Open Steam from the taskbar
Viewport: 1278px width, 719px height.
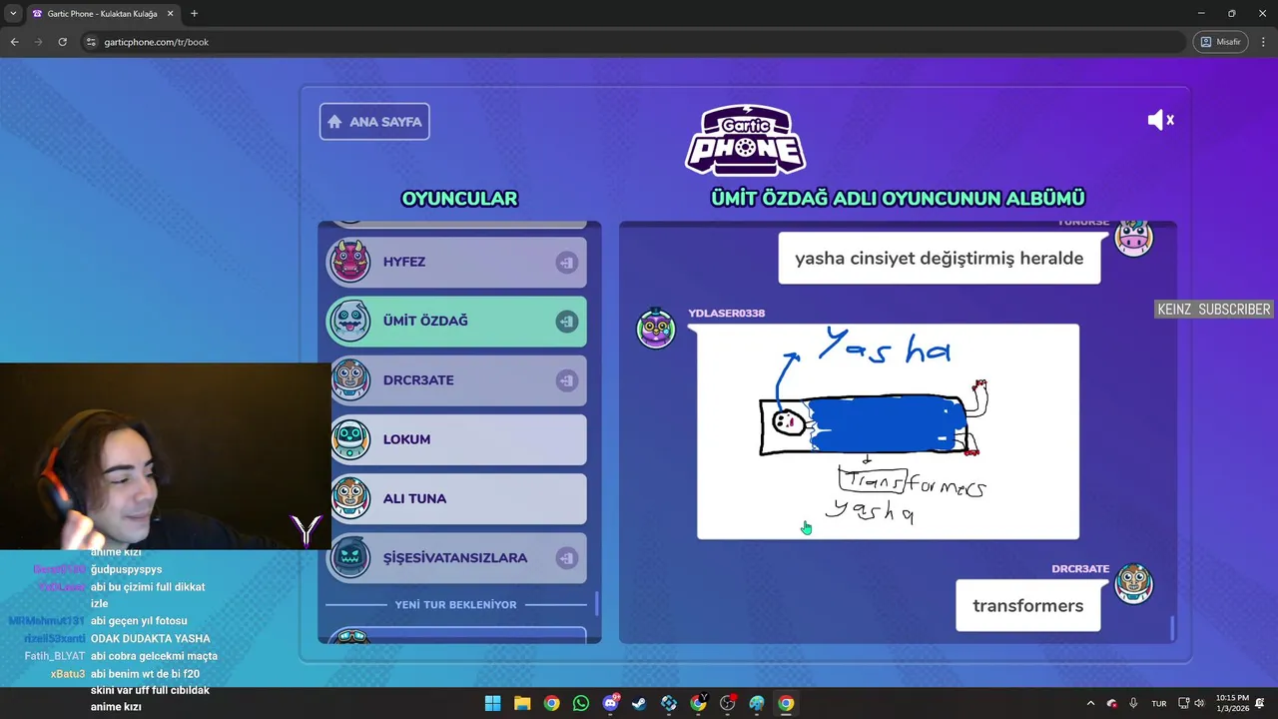[639, 703]
